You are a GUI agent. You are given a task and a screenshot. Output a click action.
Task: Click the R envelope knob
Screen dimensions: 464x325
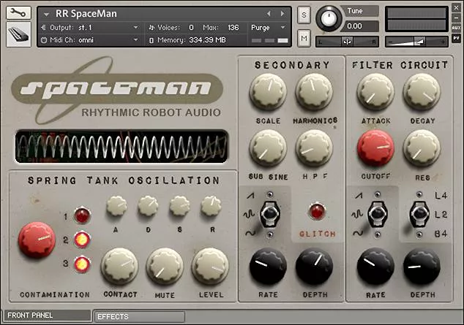point(212,206)
